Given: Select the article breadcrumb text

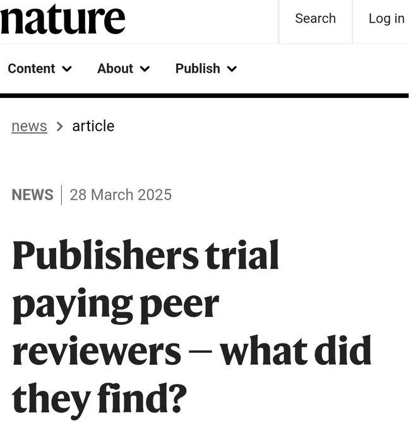Looking at the screenshot, I should click(93, 126).
